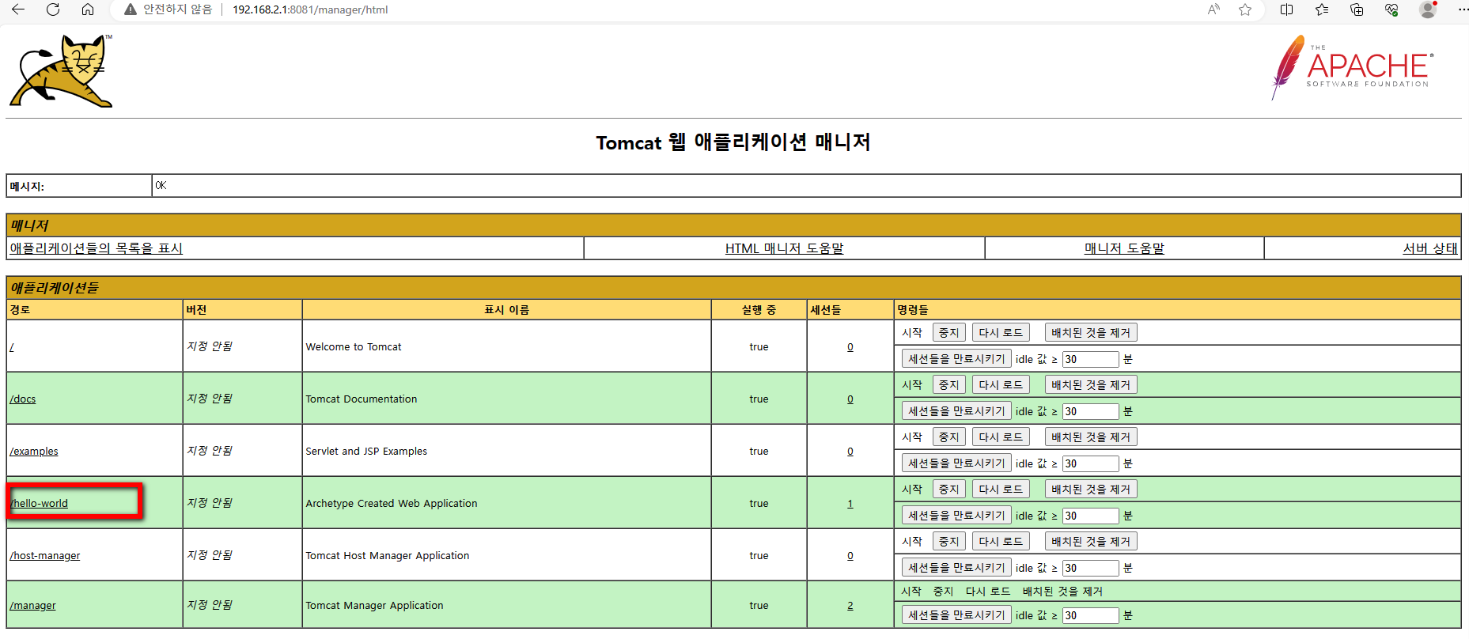Viewport: 1469px width, 639px height.
Task: Stop the /docs application with 중지
Action: 948,385
